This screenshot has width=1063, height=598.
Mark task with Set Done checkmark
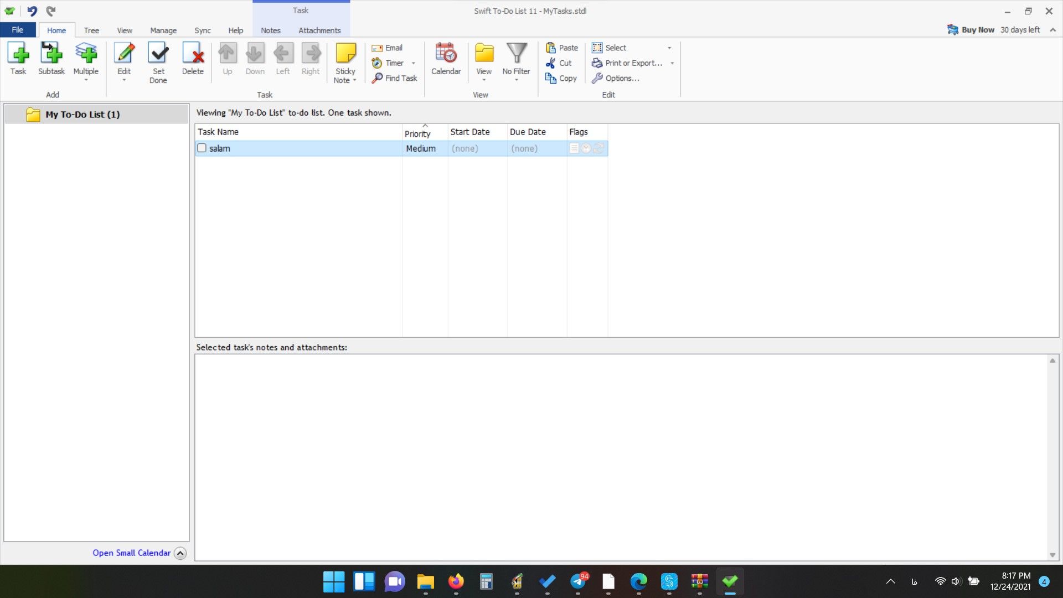click(158, 63)
